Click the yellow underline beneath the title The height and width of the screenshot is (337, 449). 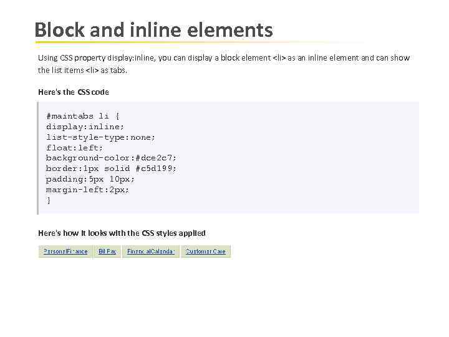[x=187, y=42]
